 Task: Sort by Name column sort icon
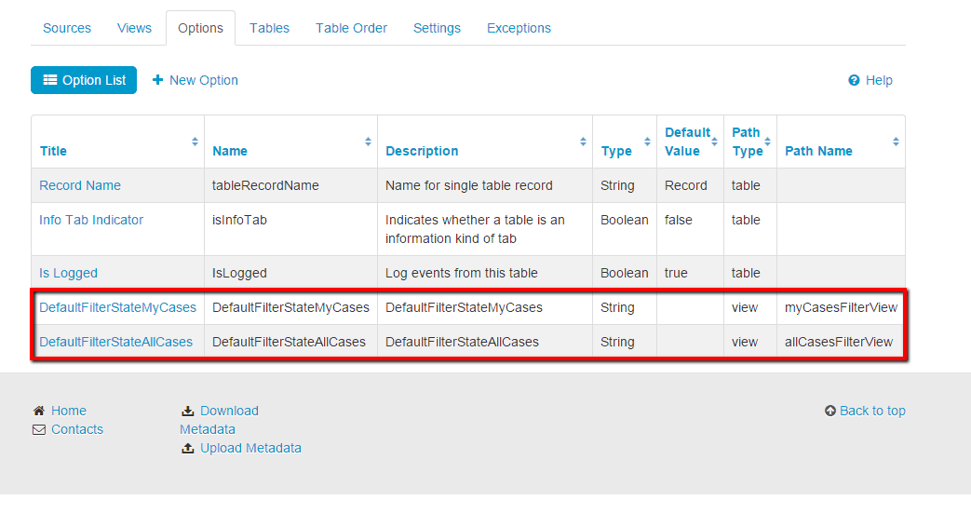tap(368, 142)
